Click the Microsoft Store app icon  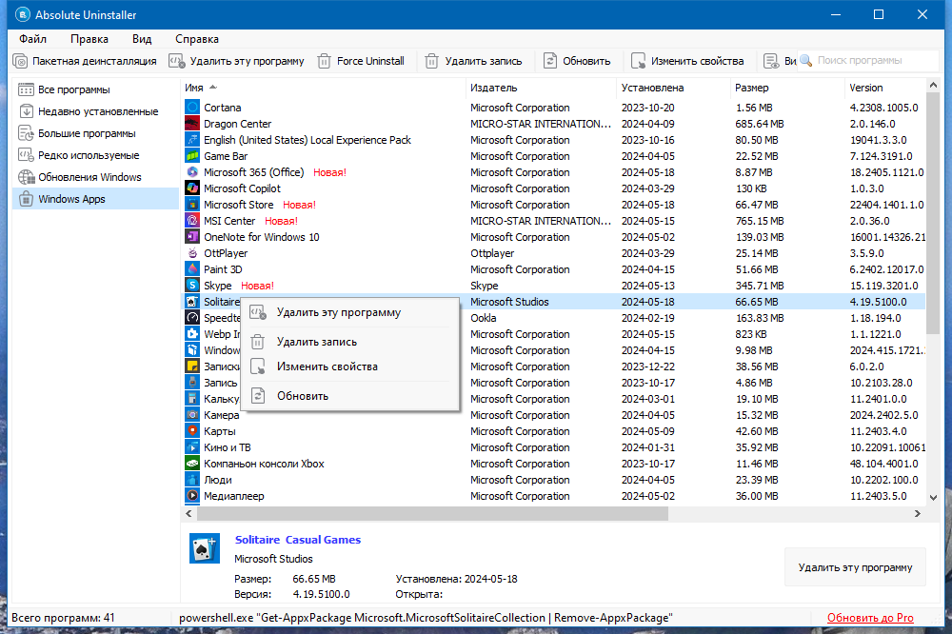(x=192, y=205)
